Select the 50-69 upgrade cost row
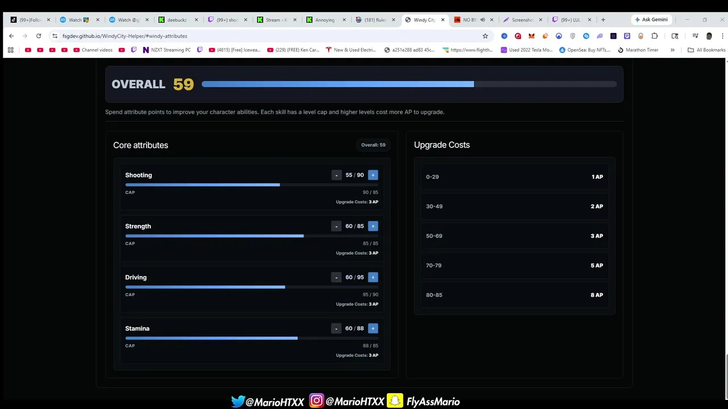Image resolution: width=728 pixels, height=409 pixels. pyautogui.click(x=514, y=236)
